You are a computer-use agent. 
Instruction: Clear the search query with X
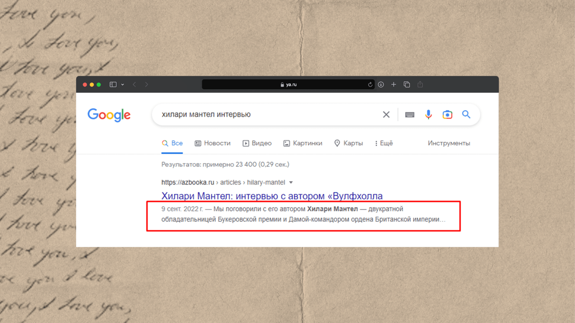[386, 114]
